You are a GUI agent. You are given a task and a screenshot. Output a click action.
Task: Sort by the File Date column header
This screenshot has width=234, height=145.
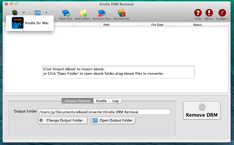[x=157, y=25]
